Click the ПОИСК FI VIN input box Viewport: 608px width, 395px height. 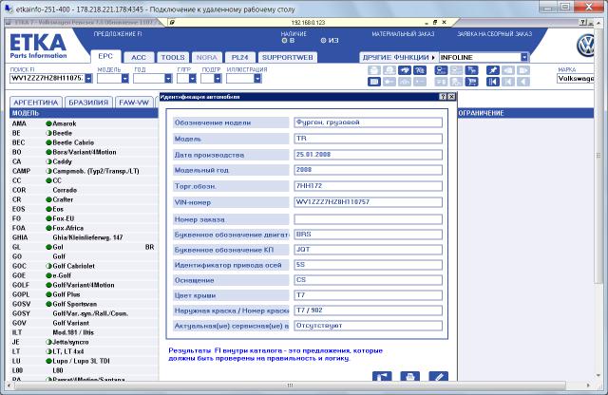pyautogui.click(x=47, y=78)
